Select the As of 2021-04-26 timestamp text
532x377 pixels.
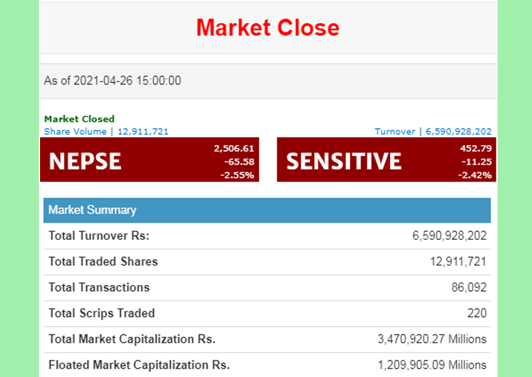pos(113,81)
